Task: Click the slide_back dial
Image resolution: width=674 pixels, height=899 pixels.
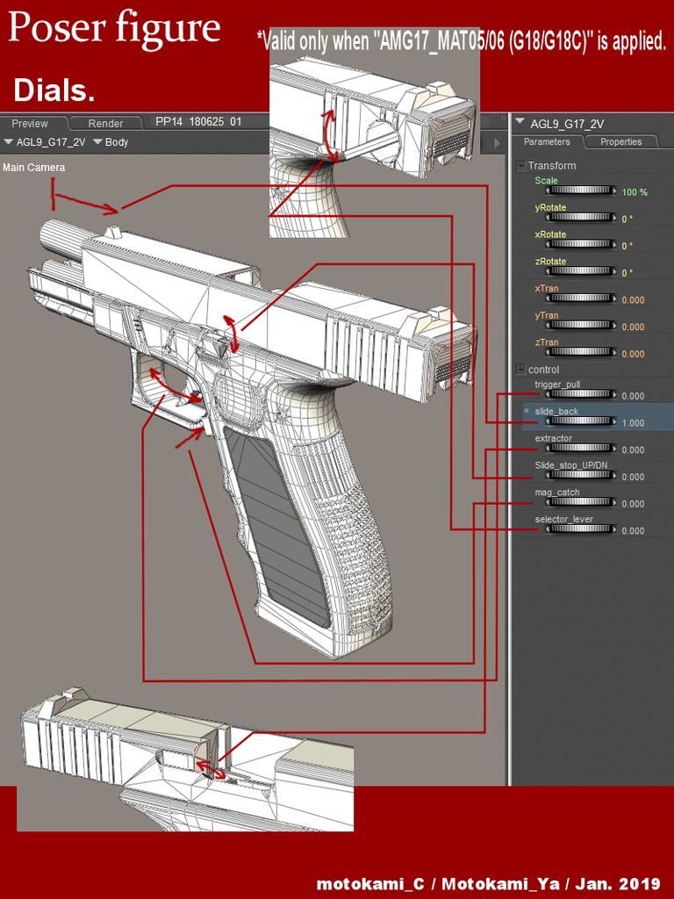Action: [581, 422]
